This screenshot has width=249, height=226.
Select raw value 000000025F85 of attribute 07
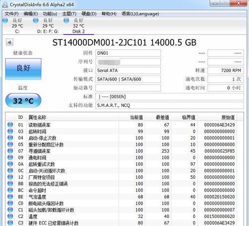(220, 151)
